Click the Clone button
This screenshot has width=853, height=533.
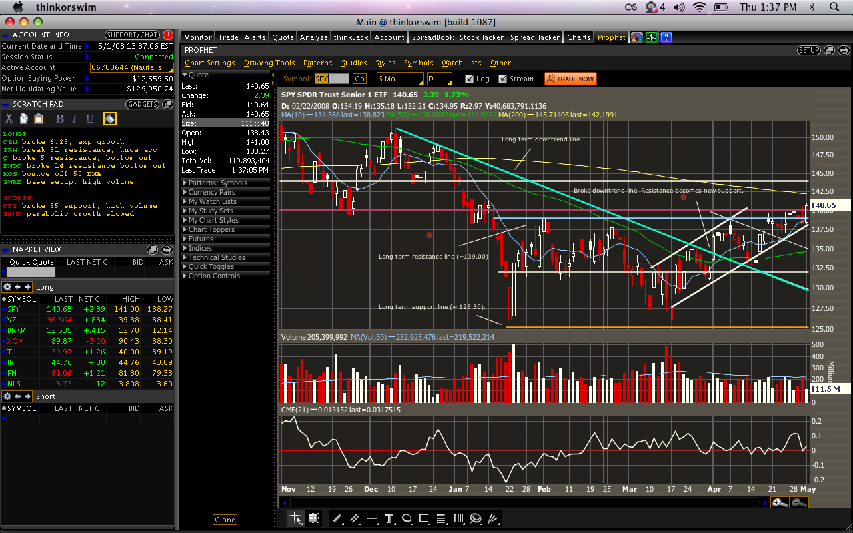225,520
